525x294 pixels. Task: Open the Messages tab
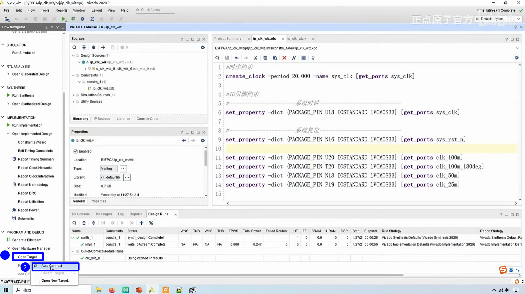[104, 214]
